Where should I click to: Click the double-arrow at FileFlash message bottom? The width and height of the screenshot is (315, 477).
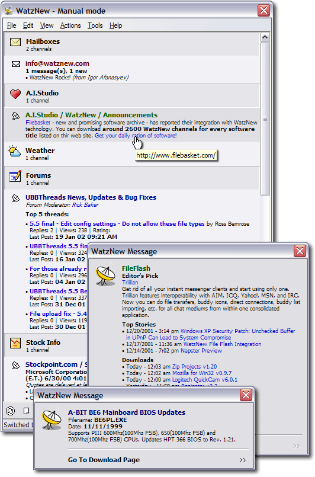click(x=297, y=446)
